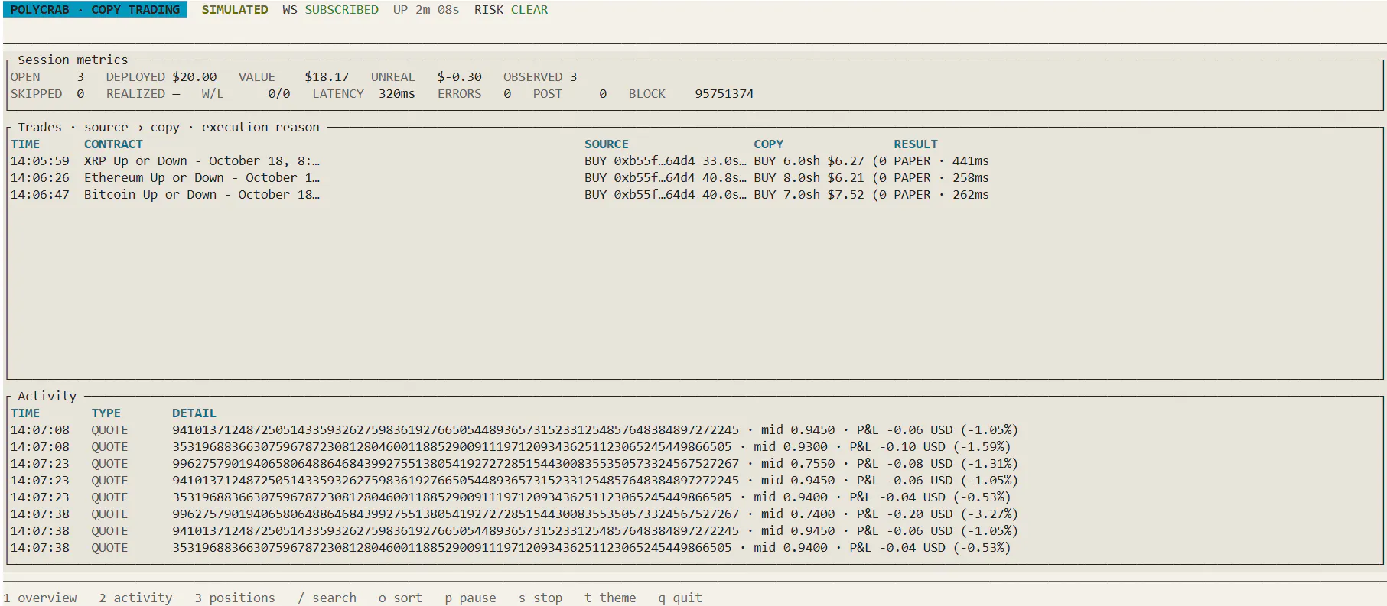Click the DEPLOYED $20.00 metric
Image resolution: width=1387 pixels, height=606 pixels.
pyautogui.click(x=161, y=77)
